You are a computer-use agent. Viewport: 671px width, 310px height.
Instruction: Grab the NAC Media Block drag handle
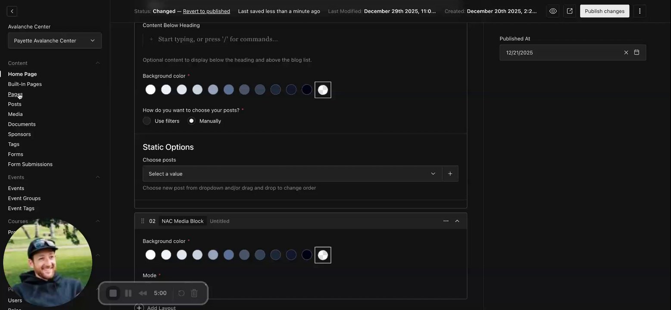click(143, 221)
